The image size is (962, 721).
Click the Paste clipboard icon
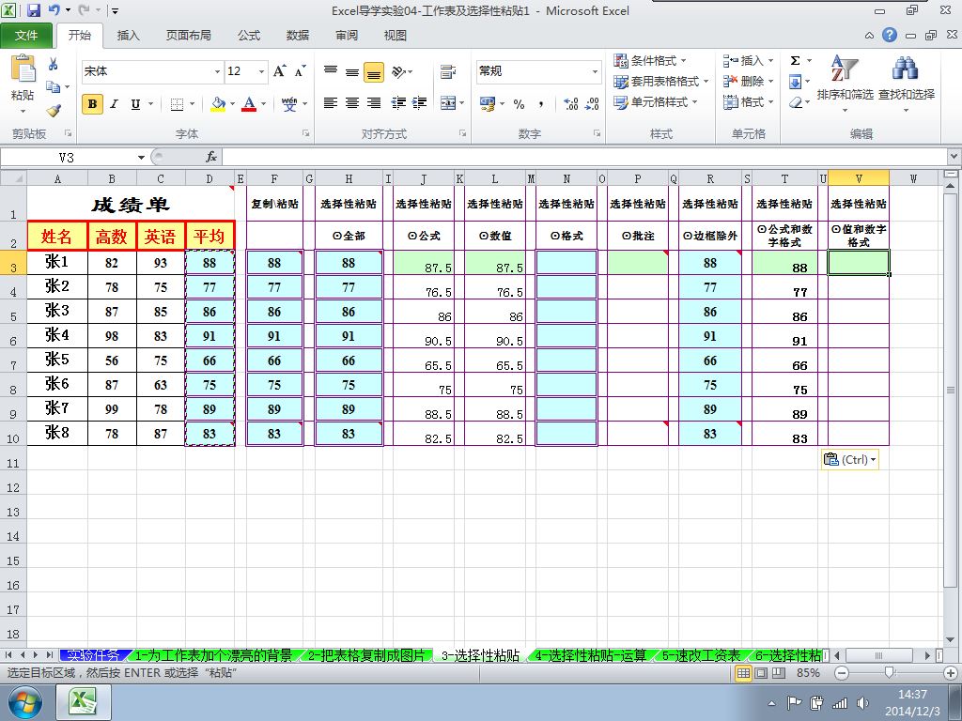click(x=23, y=69)
